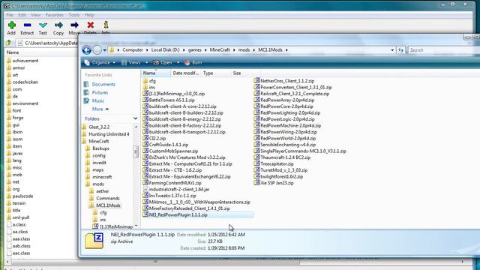Select Xie SSP Jan23.zip file
Image resolution: width=480 pixels, height=270 pixels.
(x=274, y=183)
